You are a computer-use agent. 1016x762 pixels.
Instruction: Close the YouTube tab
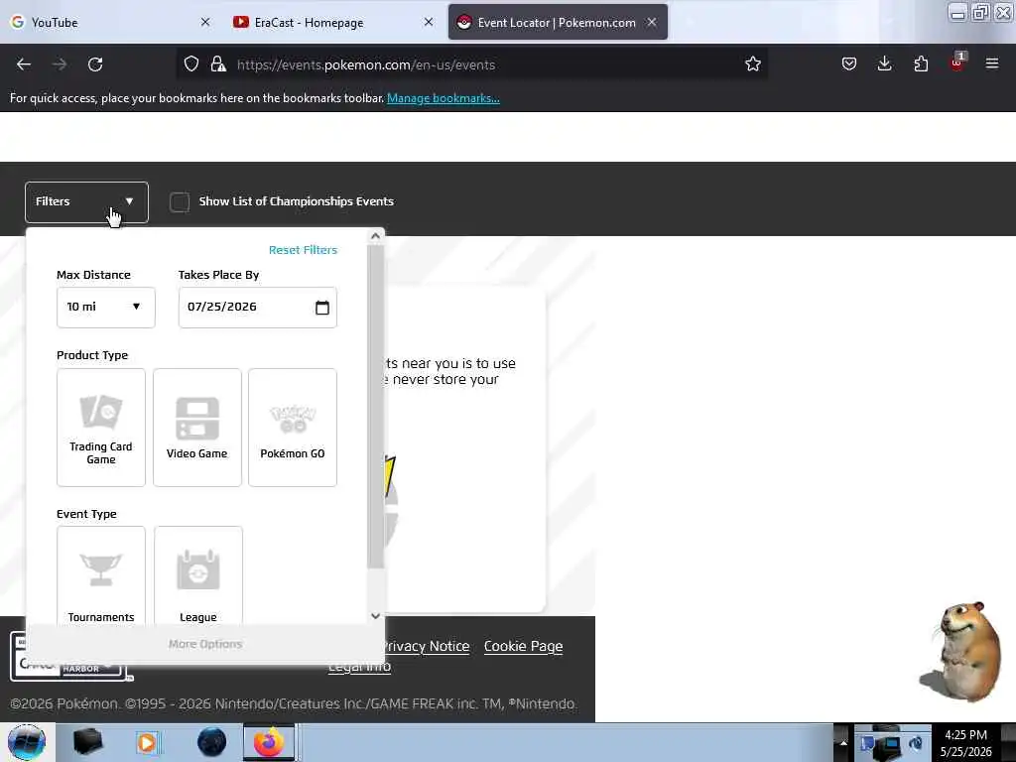click(x=205, y=22)
